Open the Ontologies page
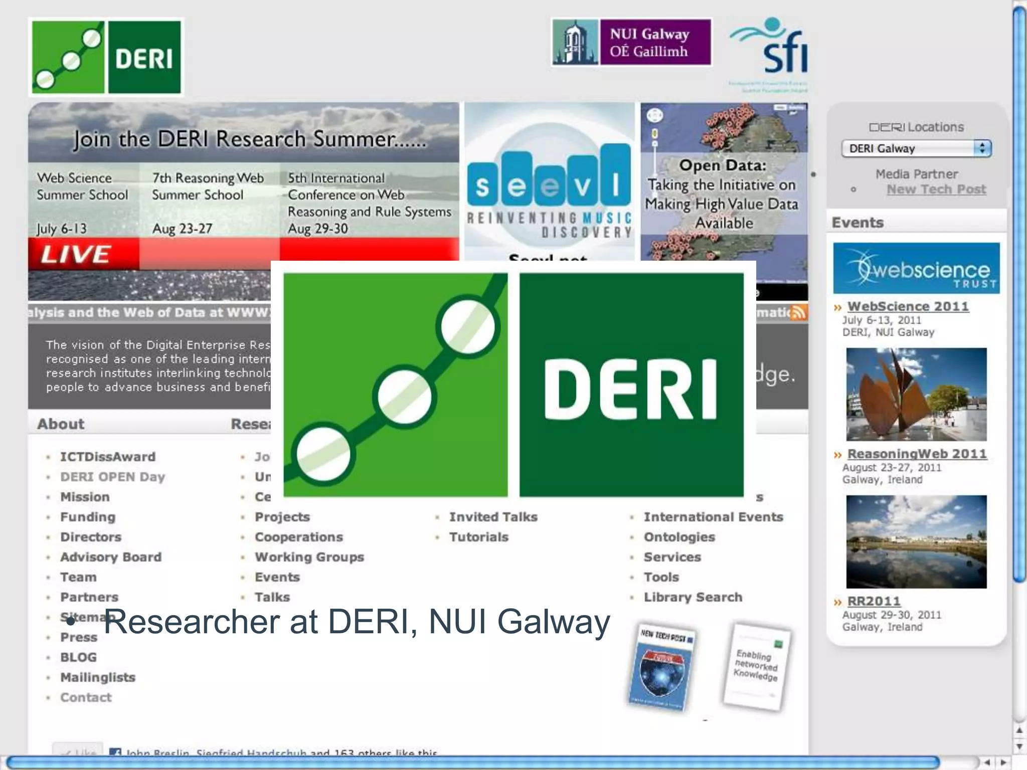Image resolution: width=1027 pixels, height=770 pixels. (679, 537)
